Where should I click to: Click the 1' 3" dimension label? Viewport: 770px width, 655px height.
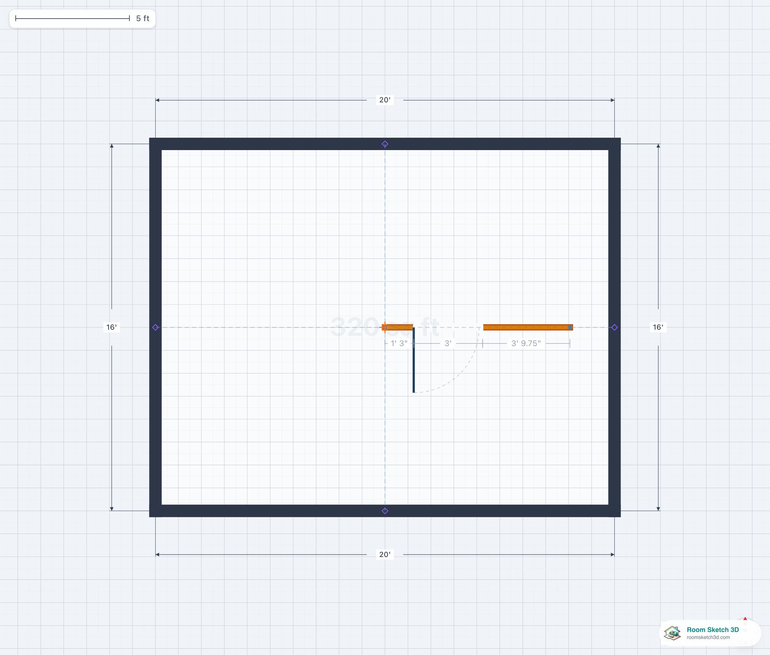point(399,344)
